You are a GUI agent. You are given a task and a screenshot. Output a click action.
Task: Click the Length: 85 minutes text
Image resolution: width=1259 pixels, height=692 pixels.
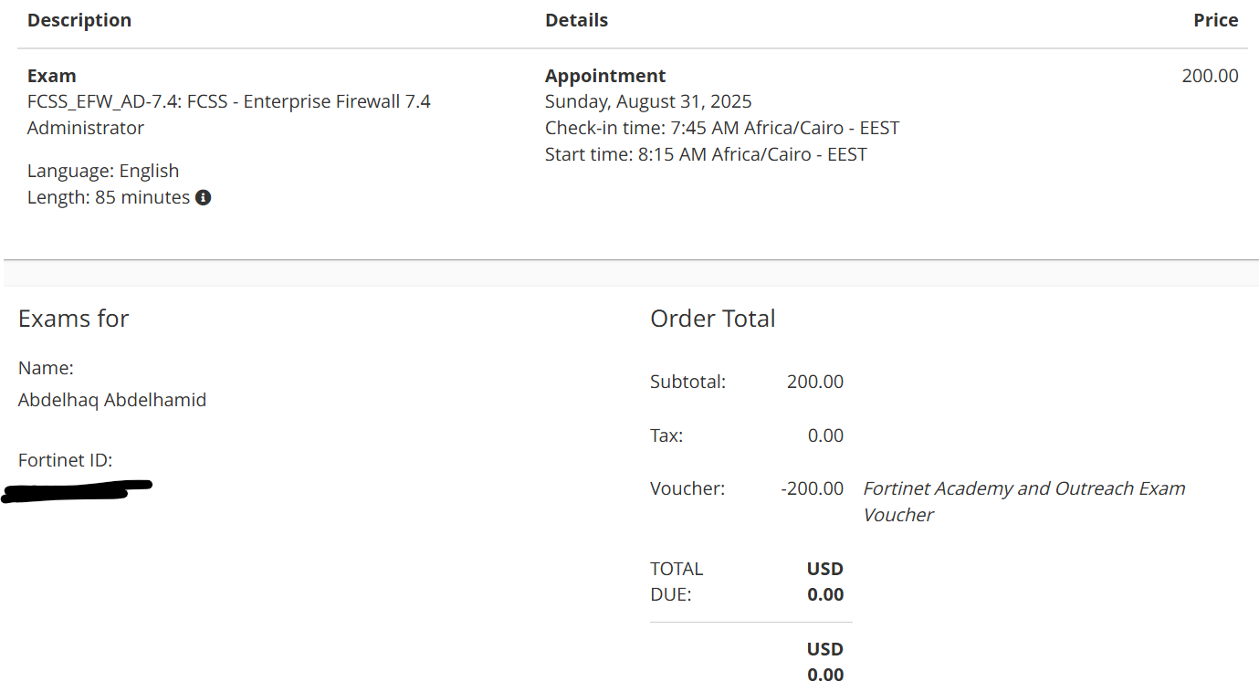[x=108, y=197]
